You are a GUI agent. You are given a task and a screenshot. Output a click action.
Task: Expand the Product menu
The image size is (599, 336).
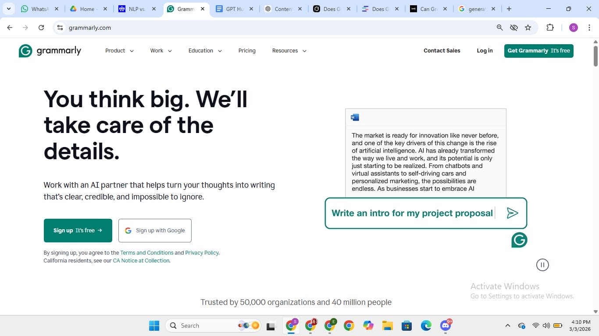click(x=119, y=51)
